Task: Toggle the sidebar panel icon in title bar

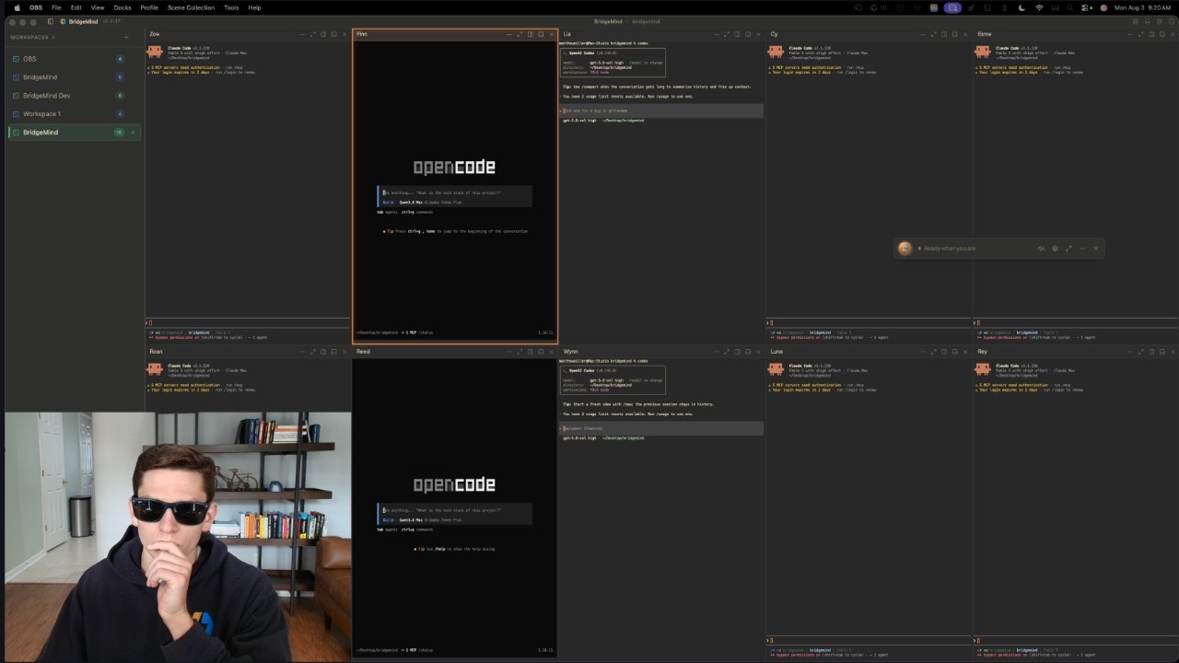Action: click(x=50, y=21)
